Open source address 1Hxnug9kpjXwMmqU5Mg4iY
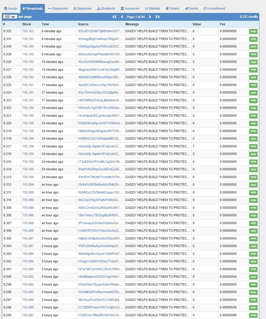The image size is (266, 319). pos(100,39)
